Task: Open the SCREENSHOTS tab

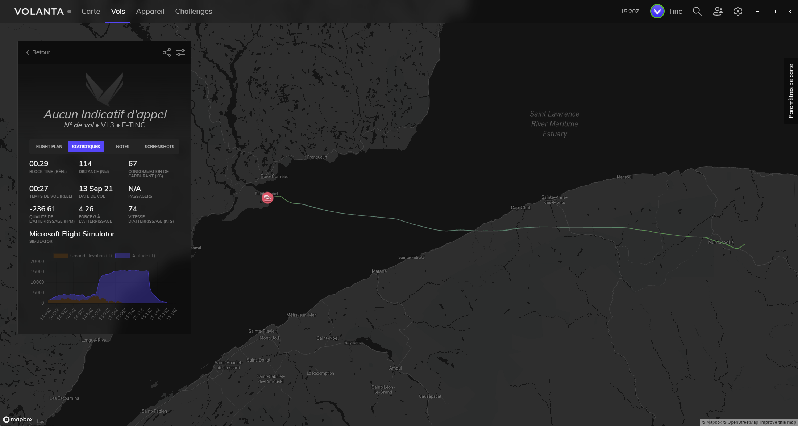Action: click(x=159, y=147)
